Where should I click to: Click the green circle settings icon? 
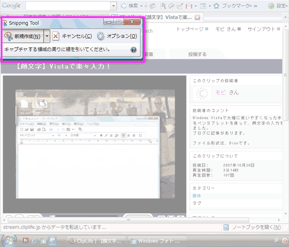click(x=271, y=6)
